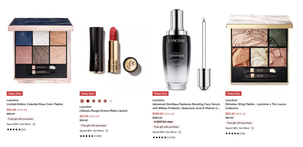Click info icon under Génifique serum offer

coord(180,132)
